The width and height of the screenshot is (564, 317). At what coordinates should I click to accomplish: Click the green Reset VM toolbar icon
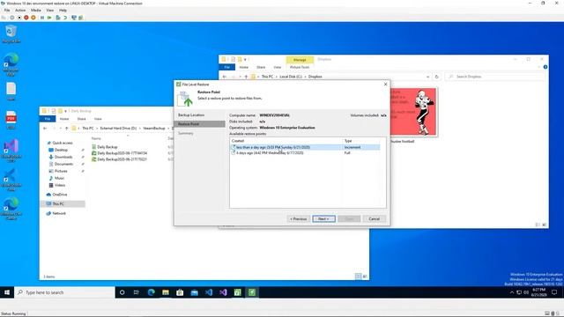point(49,18)
